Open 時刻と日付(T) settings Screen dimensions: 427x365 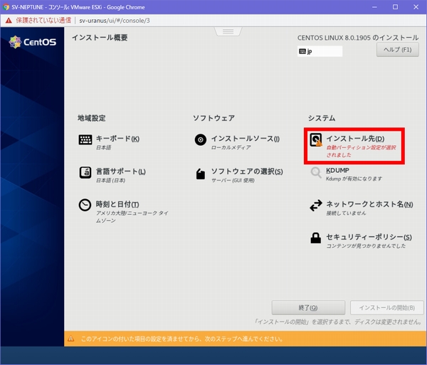(117, 204)
